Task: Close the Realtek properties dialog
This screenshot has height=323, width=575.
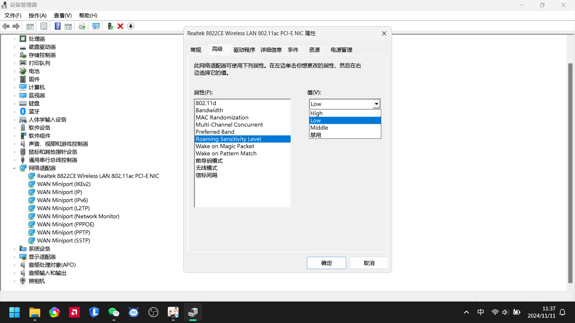Action: 384,33
